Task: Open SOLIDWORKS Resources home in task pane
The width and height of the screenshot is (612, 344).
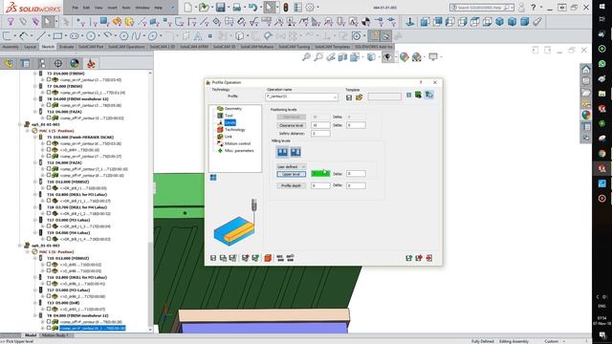Action: (585, 70)
